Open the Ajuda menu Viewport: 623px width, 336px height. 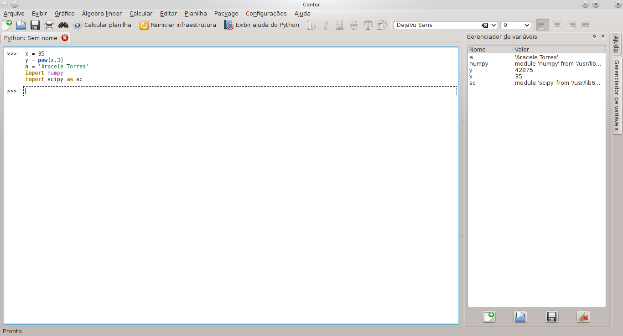302,14
